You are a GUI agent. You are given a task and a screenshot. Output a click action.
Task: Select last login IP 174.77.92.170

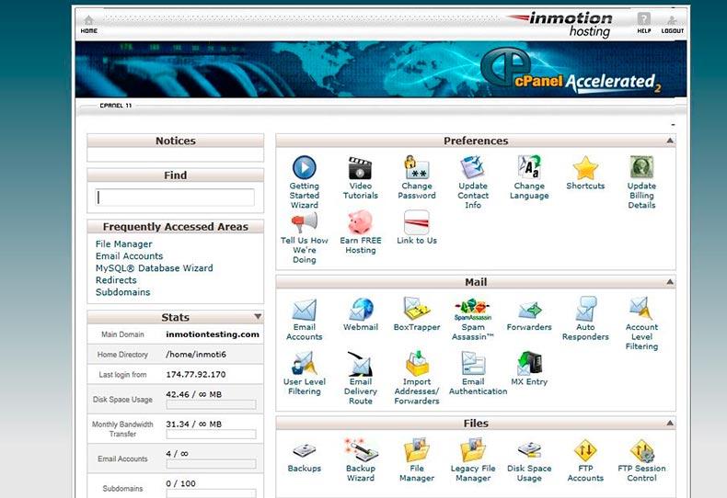(x=196, y=375)
